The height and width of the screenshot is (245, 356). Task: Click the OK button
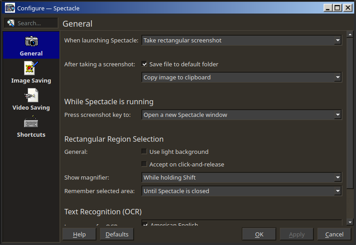pyautogui.click(x=259, y=234)
